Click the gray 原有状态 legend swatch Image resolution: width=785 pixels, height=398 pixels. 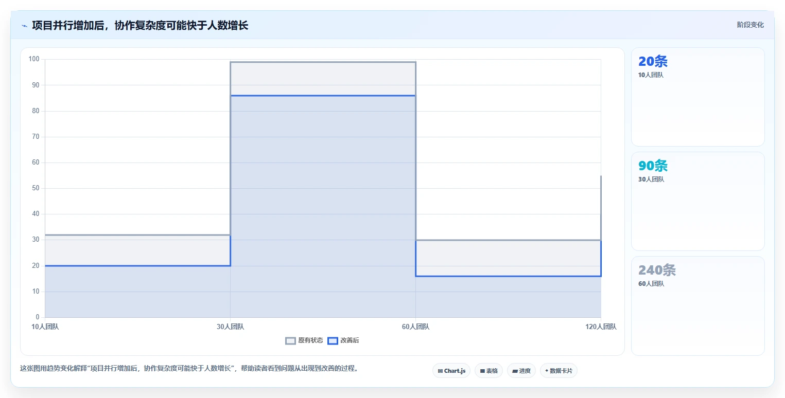click(x=290, y=340)
